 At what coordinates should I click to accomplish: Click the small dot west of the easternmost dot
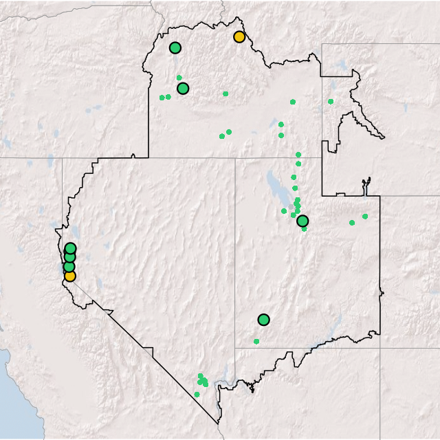click(351, 222)
